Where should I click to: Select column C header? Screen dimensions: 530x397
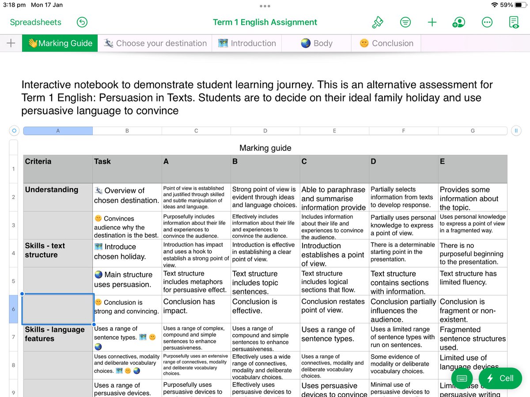(196, 131)
